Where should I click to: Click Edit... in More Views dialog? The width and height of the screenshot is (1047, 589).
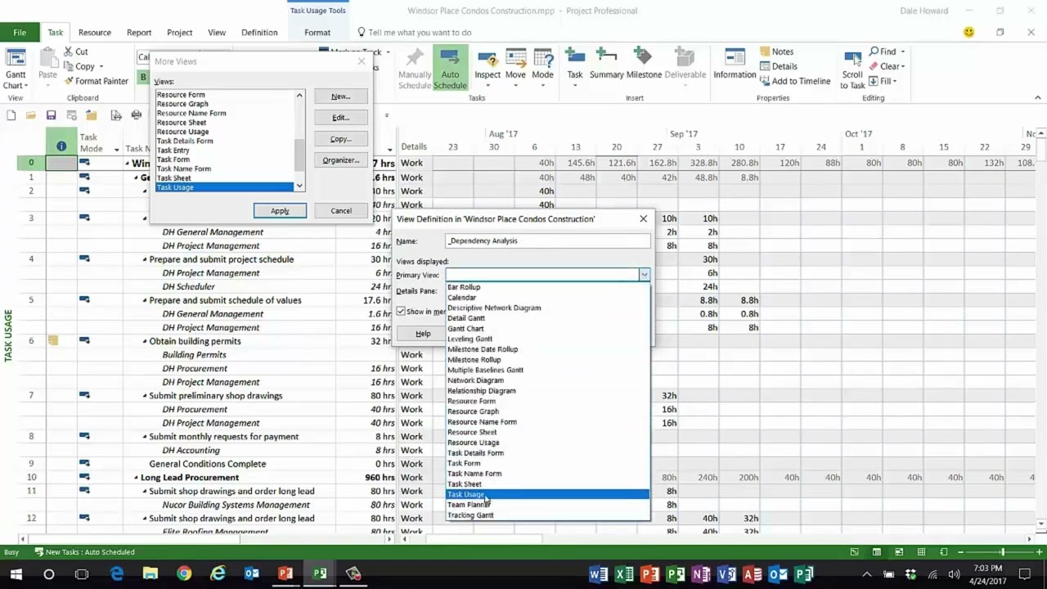[x=341, y=118]
